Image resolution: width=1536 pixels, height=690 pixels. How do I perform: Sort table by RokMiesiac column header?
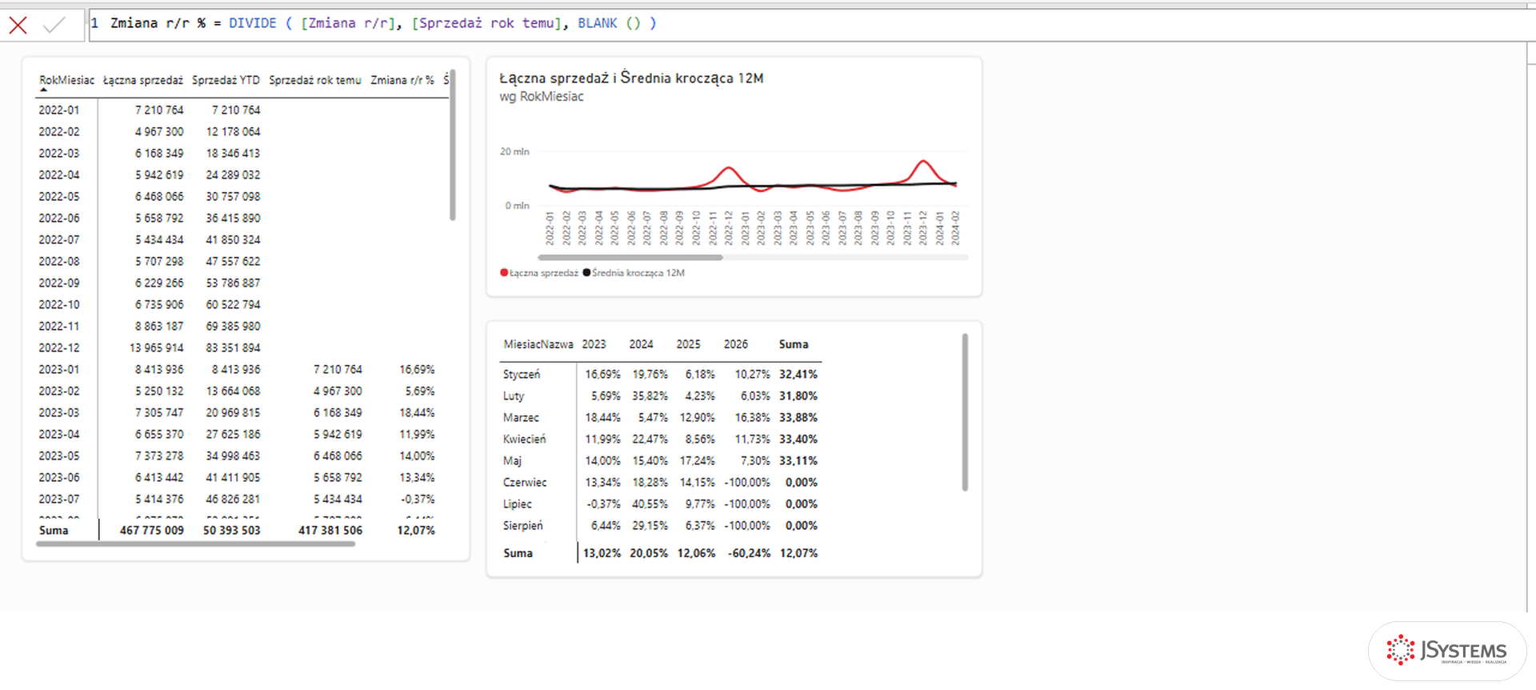tap(66, 80)
